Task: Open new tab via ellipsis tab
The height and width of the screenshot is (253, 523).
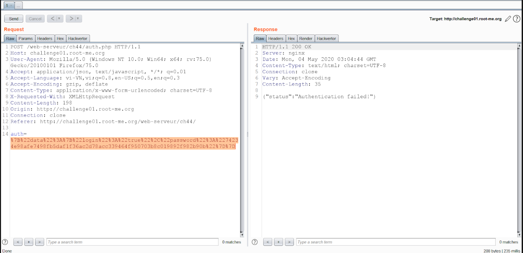Action: [x=18, y=6]
